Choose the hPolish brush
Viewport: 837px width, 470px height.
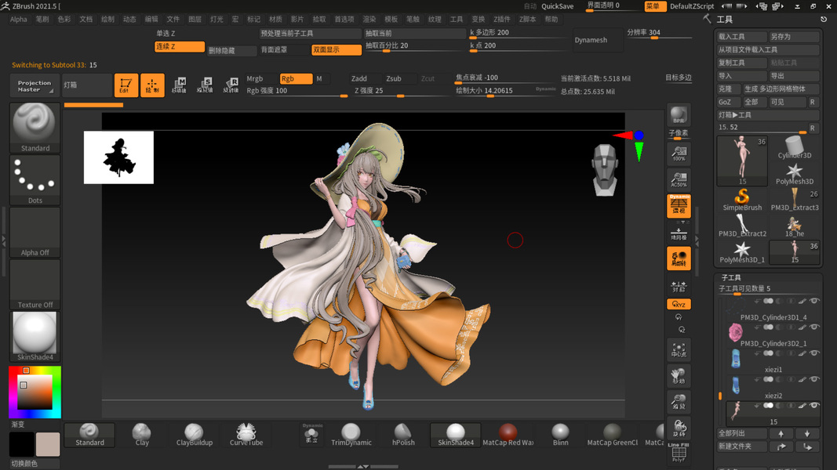coord(403,435)
